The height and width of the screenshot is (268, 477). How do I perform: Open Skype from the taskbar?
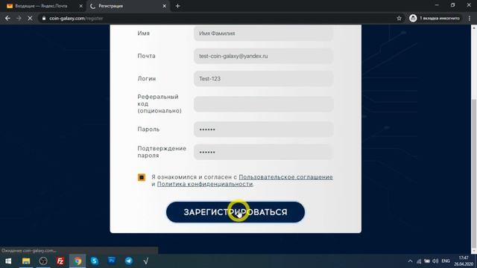pos(95,261)
